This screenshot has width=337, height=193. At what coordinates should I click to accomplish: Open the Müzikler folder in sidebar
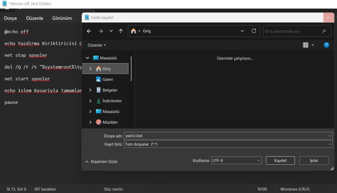point(110,122)
